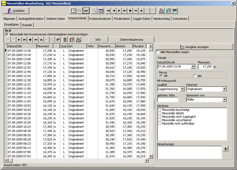The height and width of the screenshot is (170, 237).
Task: Click the Bemerkungen text area
Action: pos(189,152)
